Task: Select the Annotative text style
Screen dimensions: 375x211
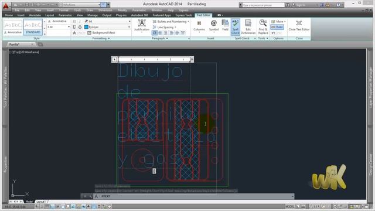Action: 13,27
